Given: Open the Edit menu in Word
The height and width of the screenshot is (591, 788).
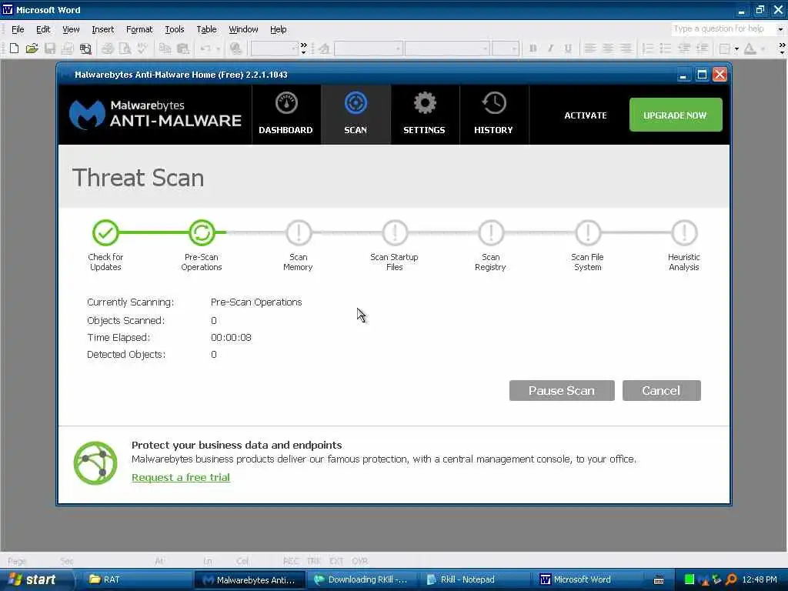Looking at the screenshot, I should [x=43, y=29].
